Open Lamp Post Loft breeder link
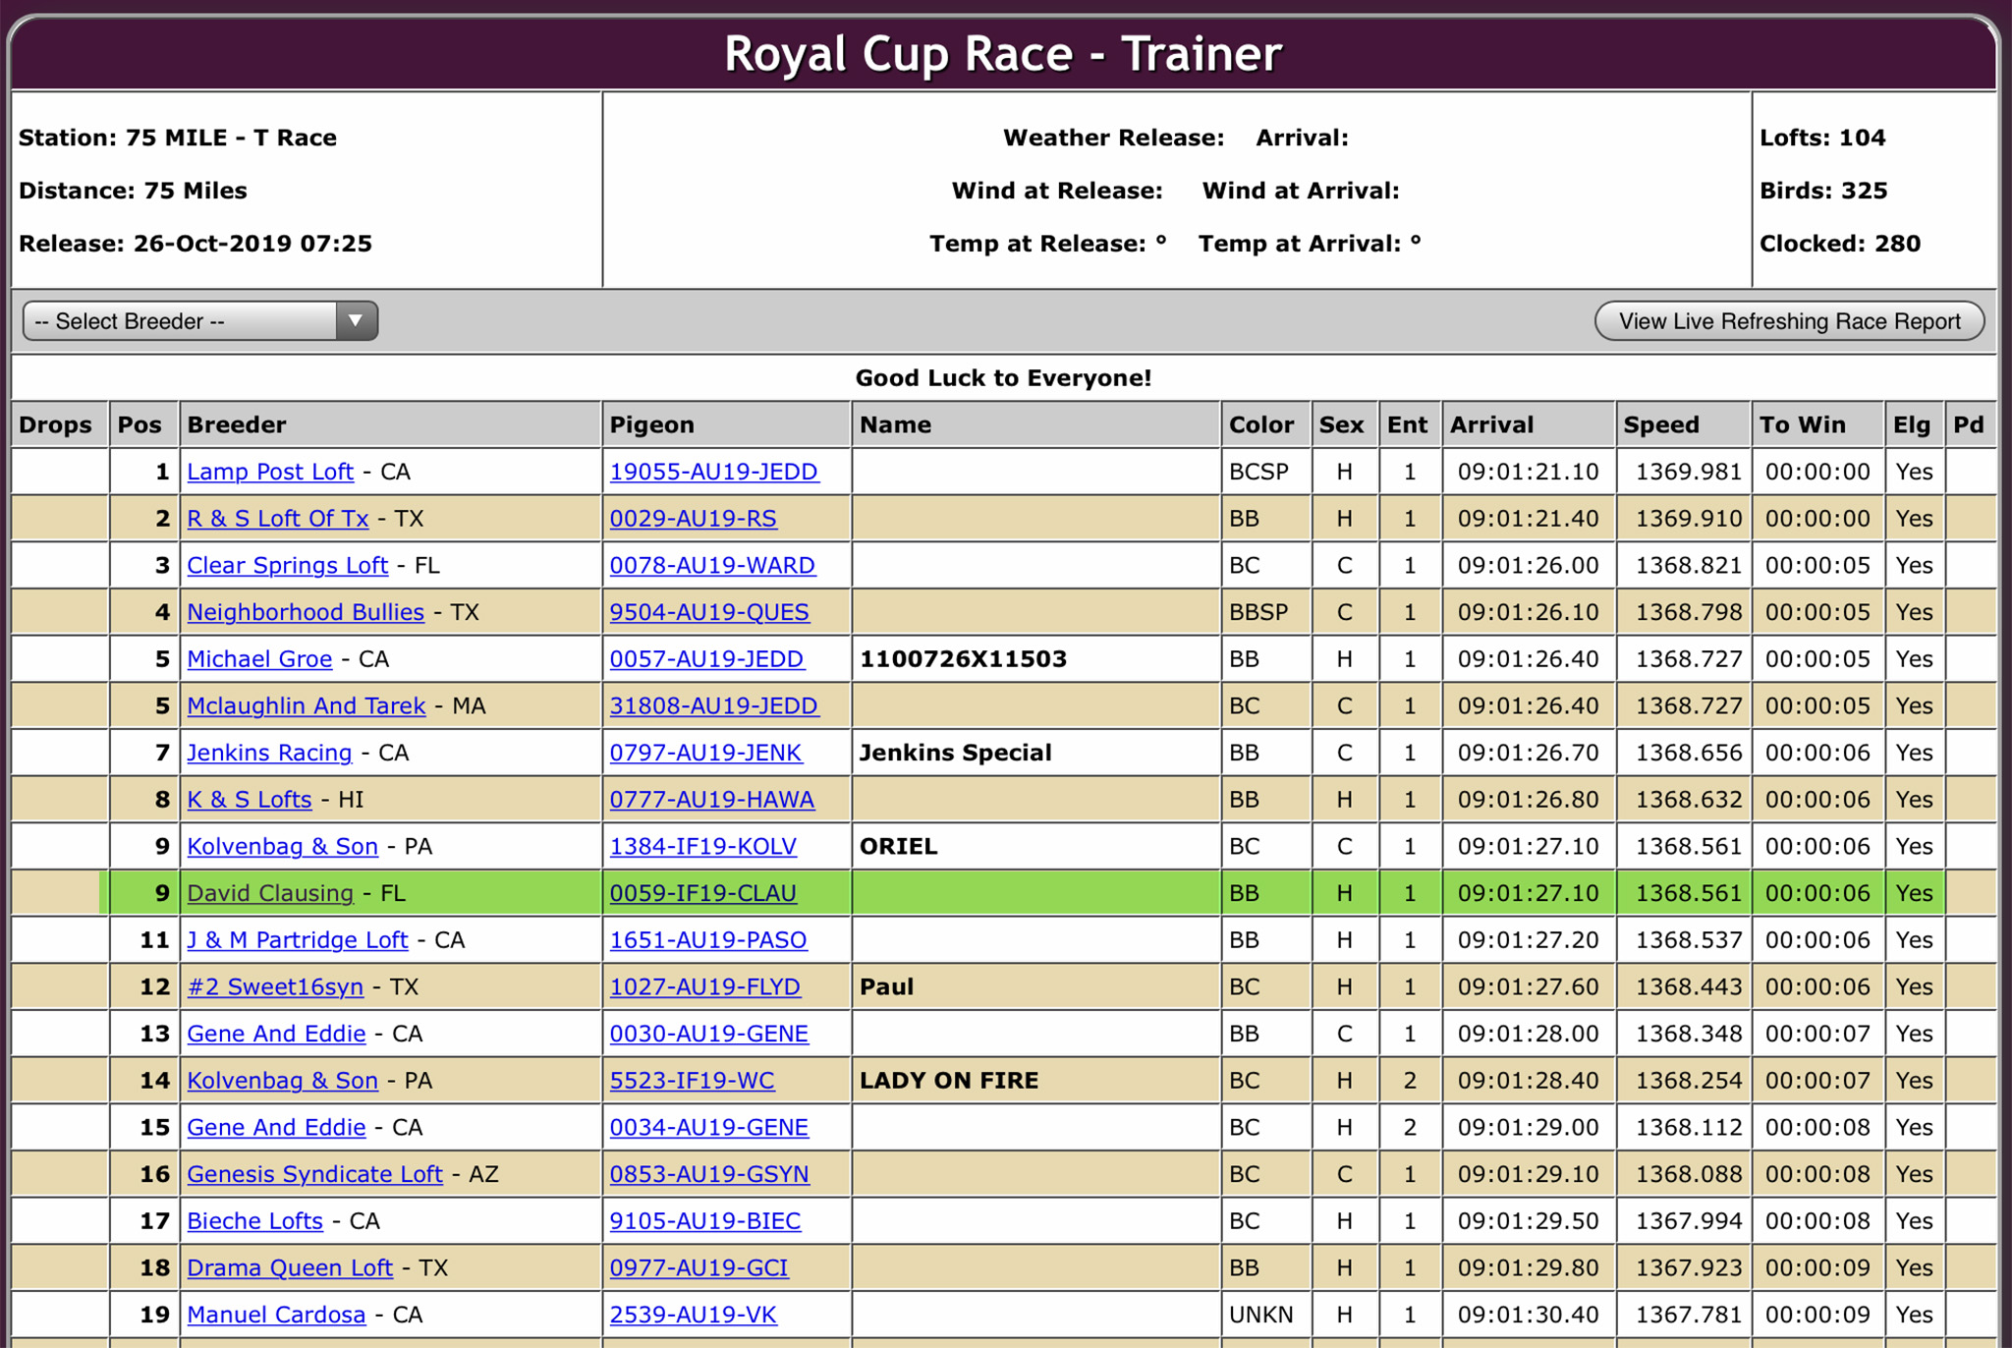Image resolution: width=2012 pixels, height=1348 pixels. tap(270, 472)
